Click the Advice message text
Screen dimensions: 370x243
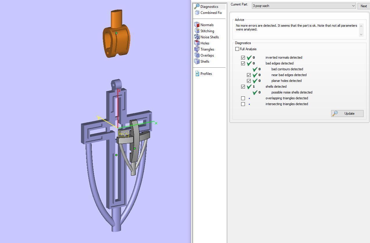[296, 27]
